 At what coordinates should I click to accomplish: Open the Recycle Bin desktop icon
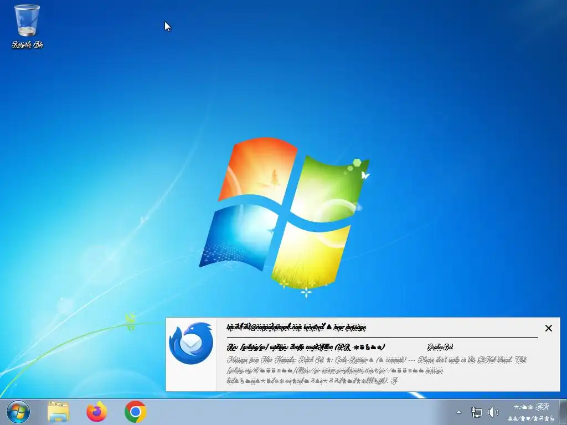pyautogui.click(x=27, y=27)
